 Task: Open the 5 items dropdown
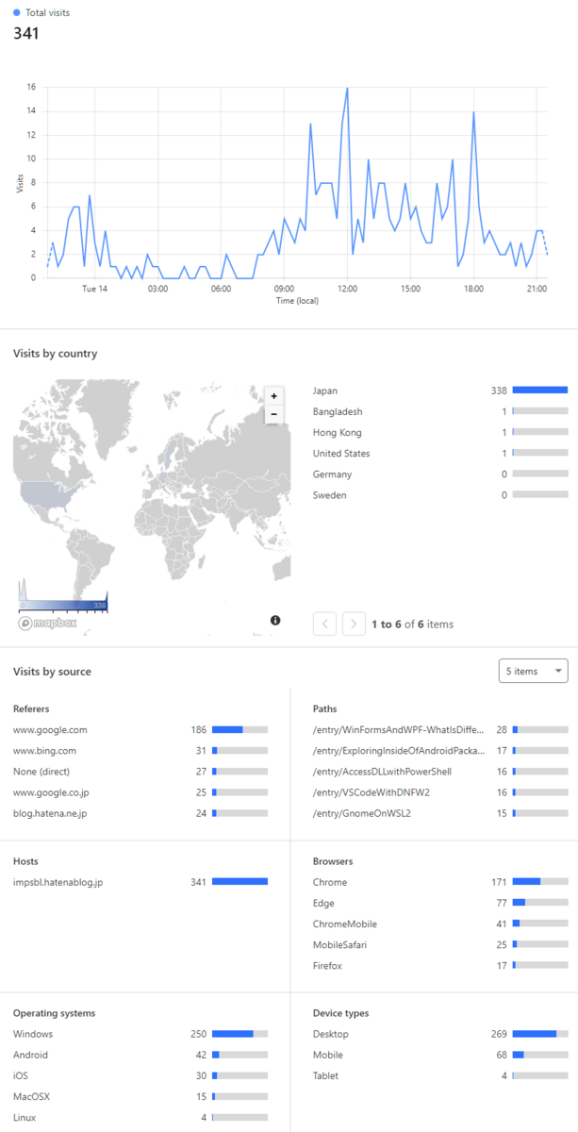[533, 671]
